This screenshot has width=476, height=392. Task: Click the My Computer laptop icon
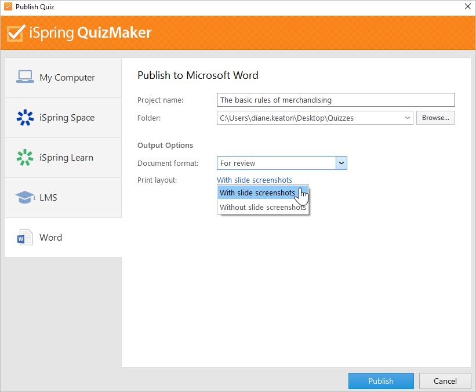(25, 77)
